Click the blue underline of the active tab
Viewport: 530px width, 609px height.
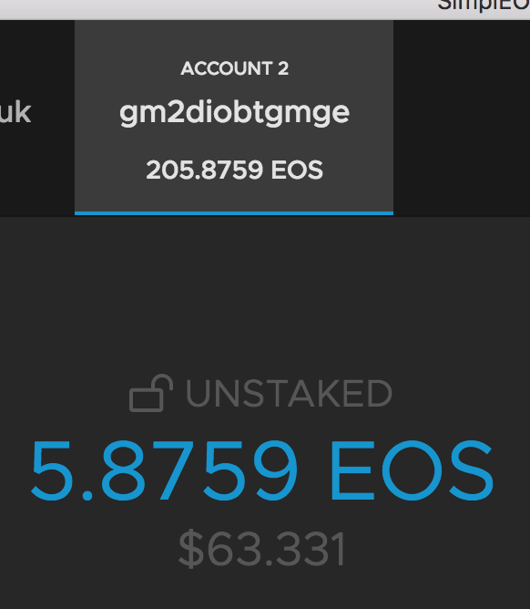pyautogui.click(x=234, y=212)
